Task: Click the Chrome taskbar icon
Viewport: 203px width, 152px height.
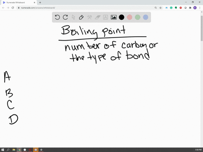Action: 19,150
